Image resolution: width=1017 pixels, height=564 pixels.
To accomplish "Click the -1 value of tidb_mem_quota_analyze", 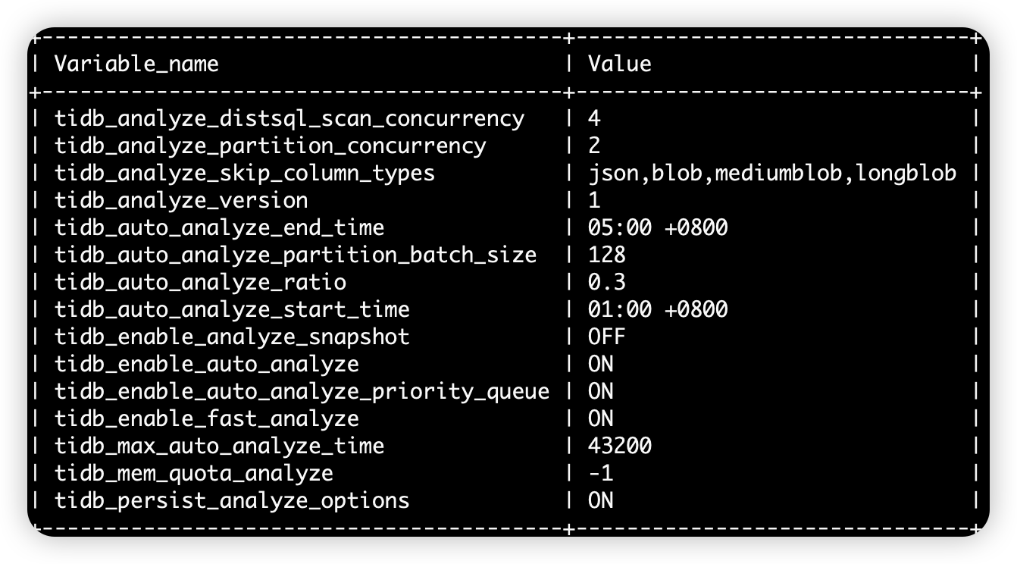I will 601,473.
